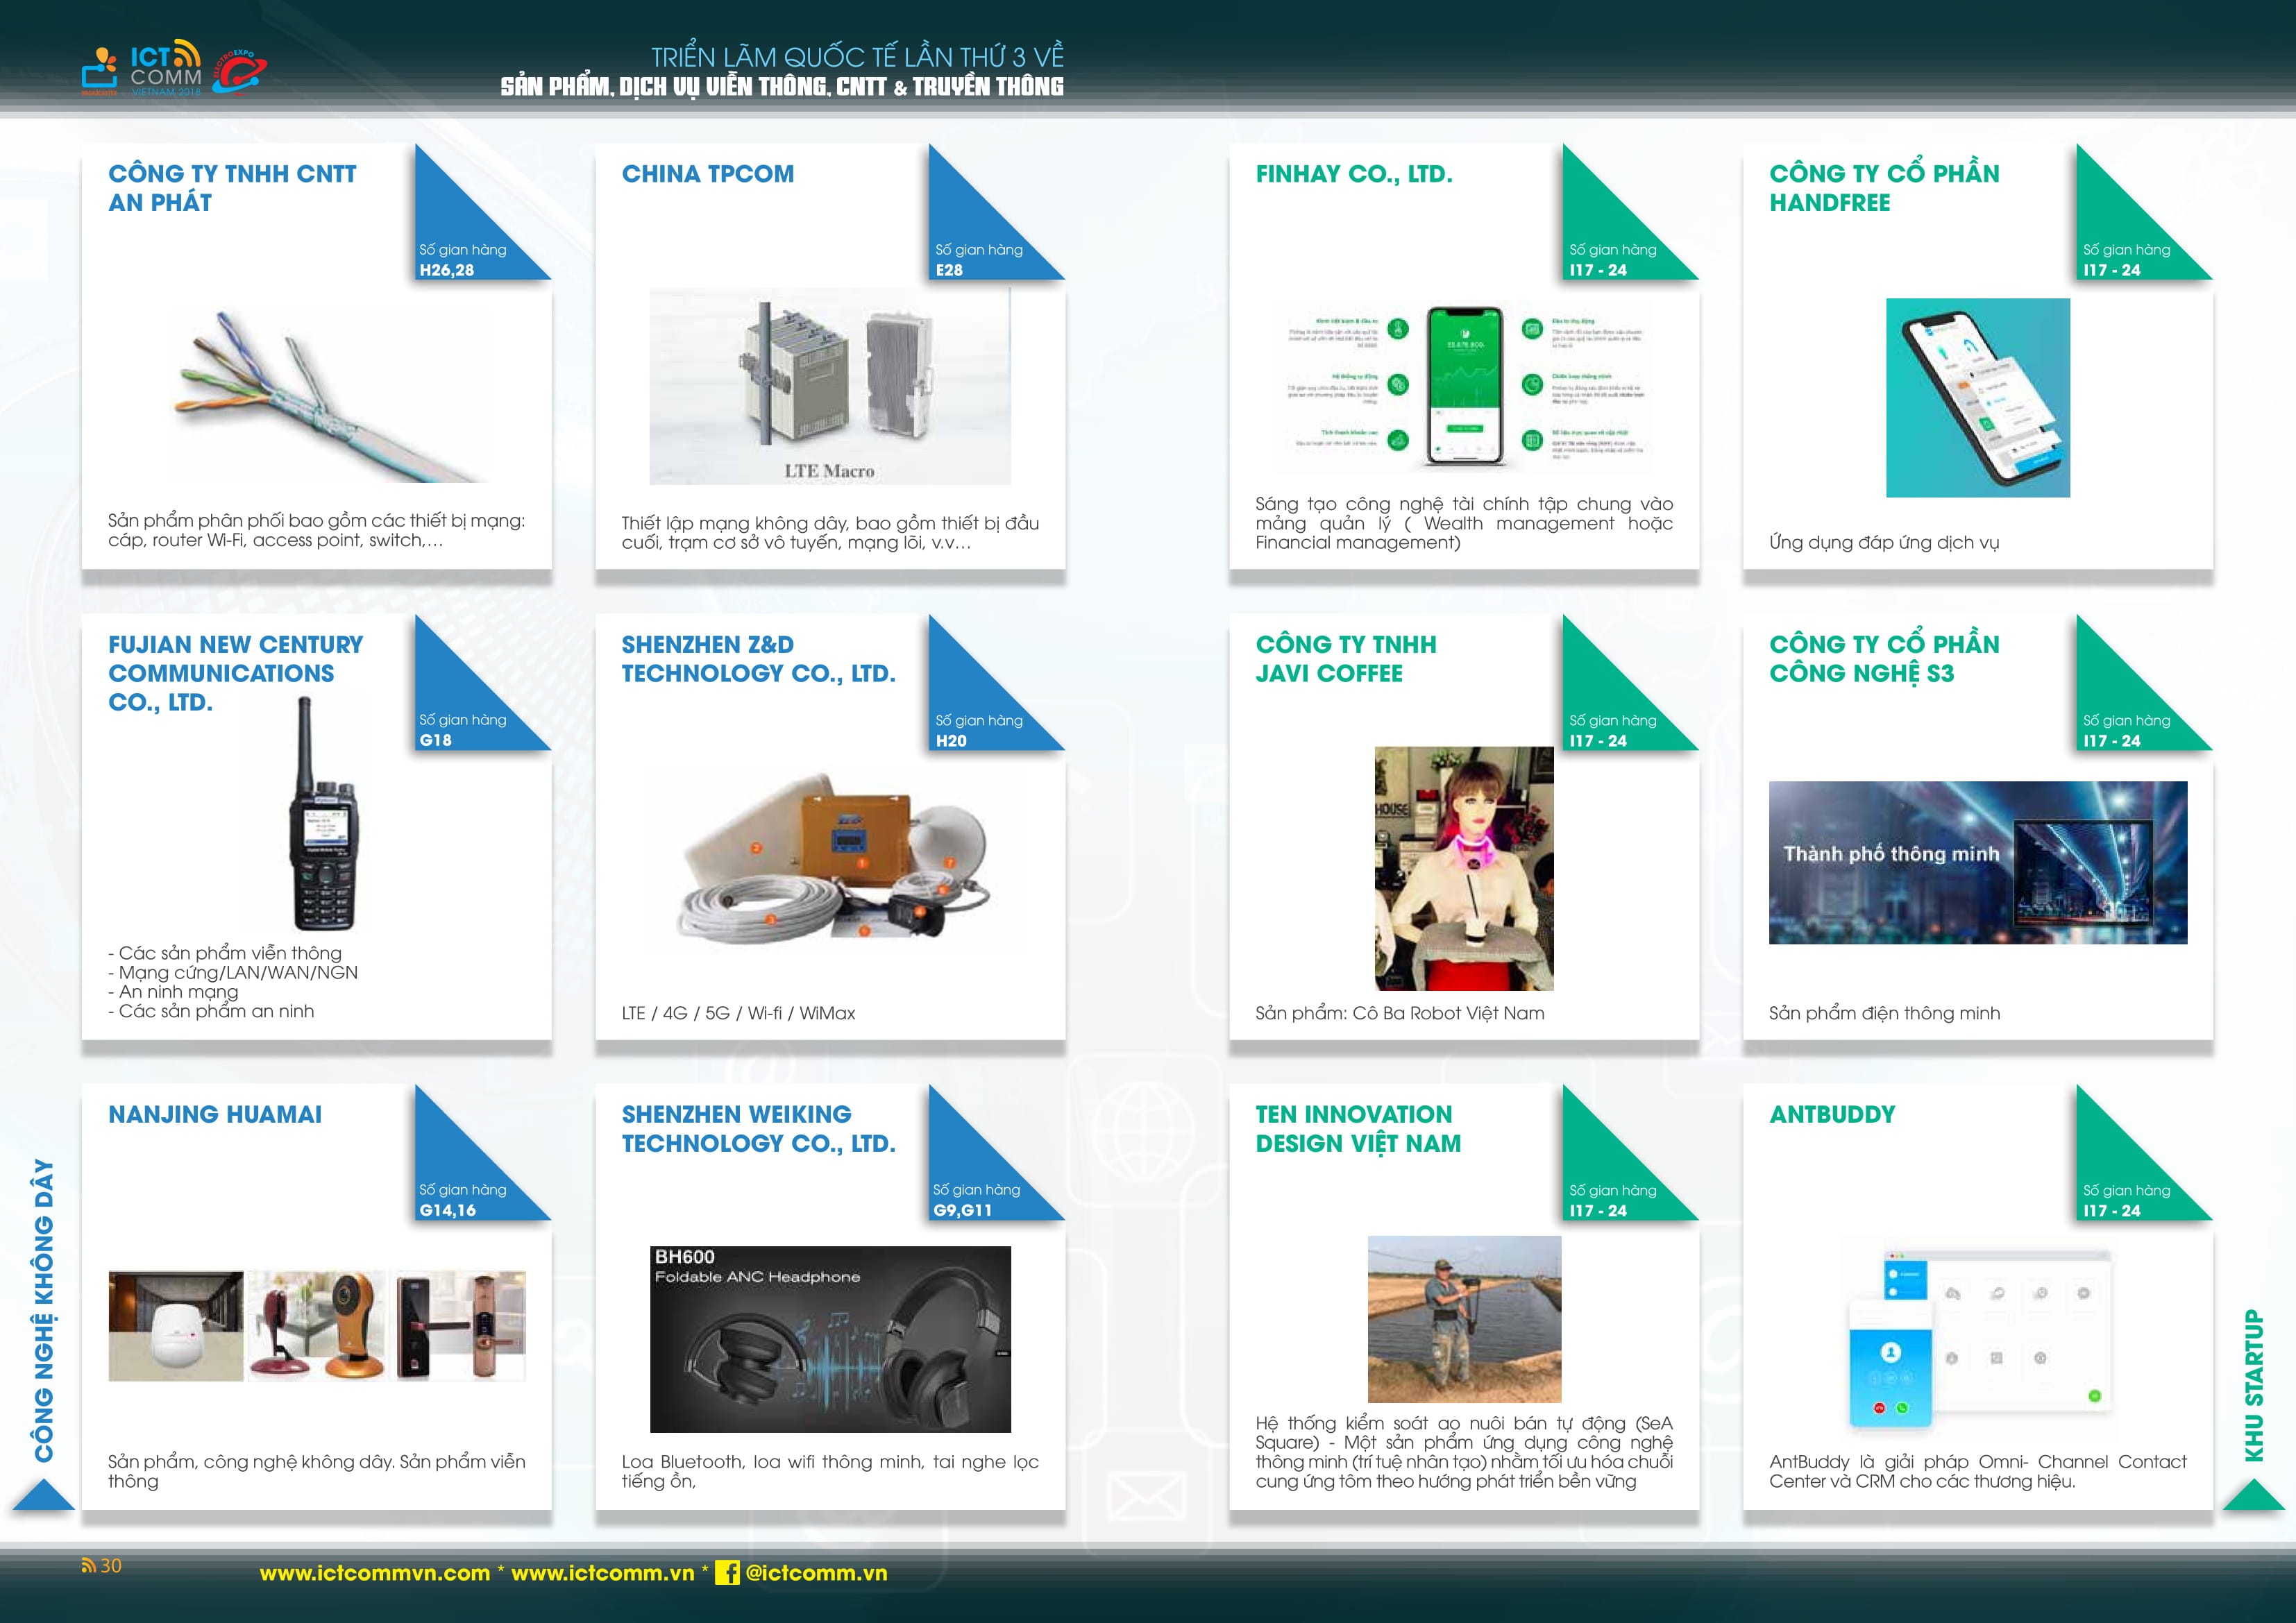Click Finhay booth number I17 - 24
2296x1623 pixels.
click(1597, 270)
